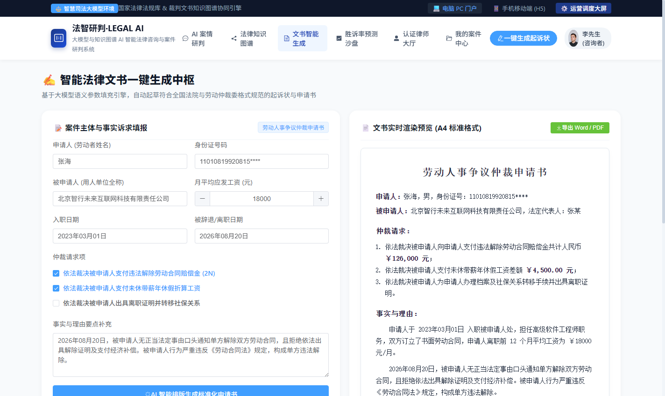Click the 被申请人 company name field
Viewport: 665px width, 396px height.
[120, 199]
